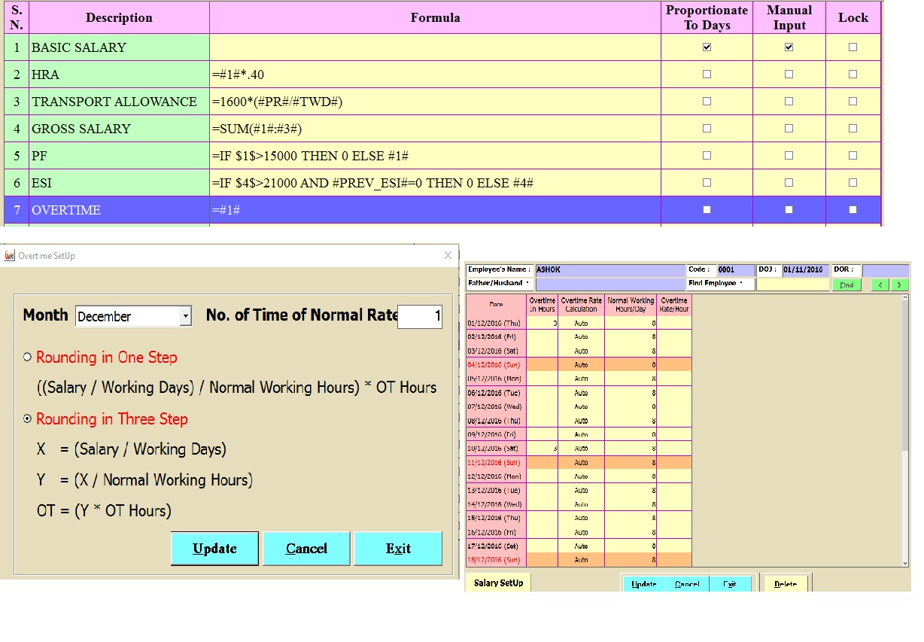
Task: Open the Month dropdown showing December
Action: (x=187, y=316)
